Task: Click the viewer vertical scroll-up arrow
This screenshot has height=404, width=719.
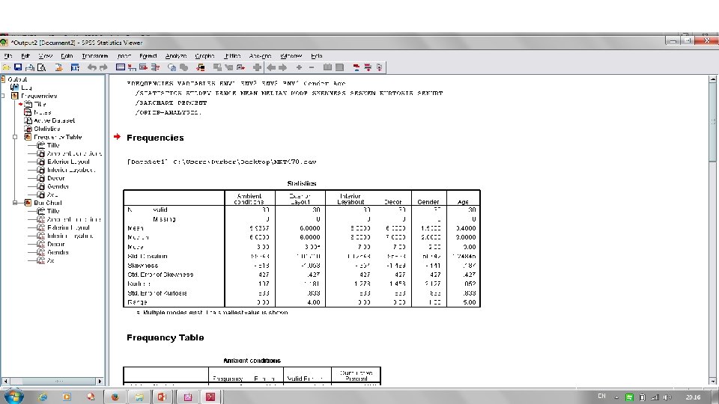Action: coord(712,79)
